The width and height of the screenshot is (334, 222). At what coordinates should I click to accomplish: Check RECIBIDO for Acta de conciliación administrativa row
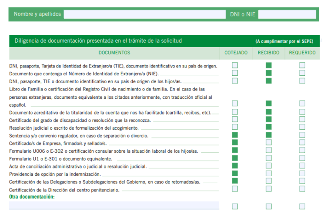pos(269,166)
